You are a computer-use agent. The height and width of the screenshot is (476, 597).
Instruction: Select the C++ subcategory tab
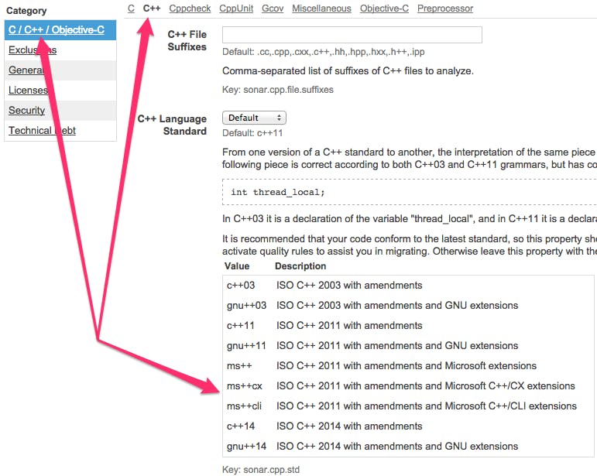click(x=152, y=9)
